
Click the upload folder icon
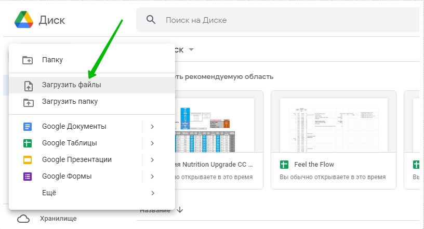coord(29,102)
